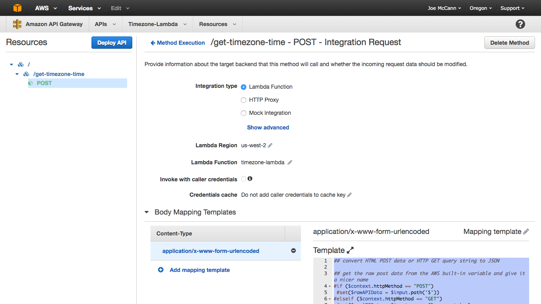Image resolution: width=541 pixels, height=304 pixels.
Task: Fold code at line 4 in template
Action: point(330,286)
